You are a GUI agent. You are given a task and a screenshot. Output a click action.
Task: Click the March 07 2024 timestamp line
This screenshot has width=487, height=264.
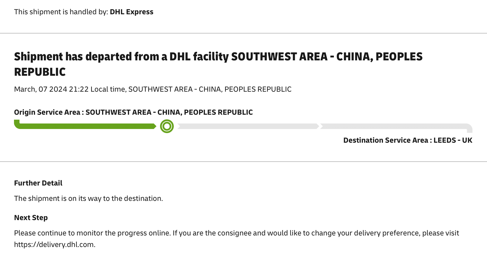coord(152,89)
